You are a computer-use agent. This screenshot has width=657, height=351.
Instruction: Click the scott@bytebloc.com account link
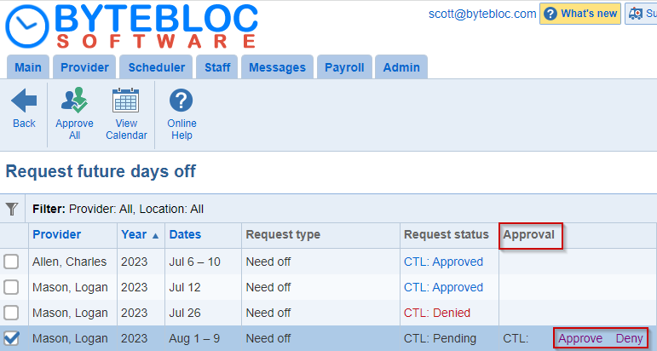482,14
